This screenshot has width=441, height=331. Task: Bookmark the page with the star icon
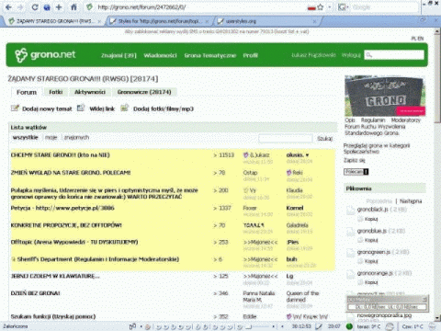[321, 7]
